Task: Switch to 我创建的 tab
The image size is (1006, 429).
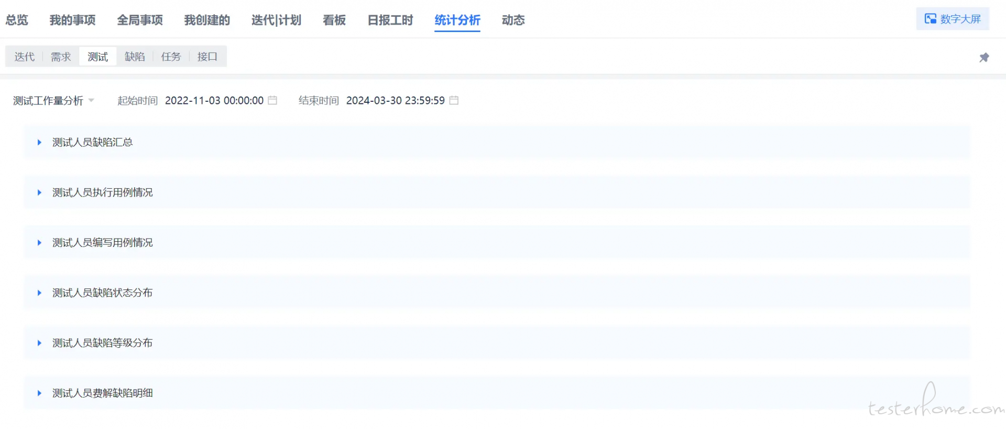Action: [207, 20]
